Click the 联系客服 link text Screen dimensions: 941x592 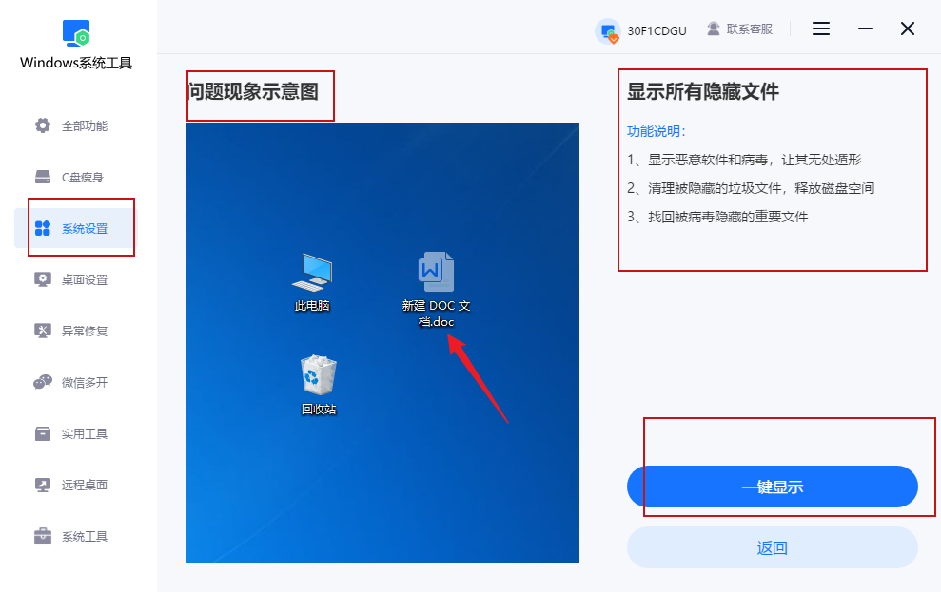click(750, 29)
